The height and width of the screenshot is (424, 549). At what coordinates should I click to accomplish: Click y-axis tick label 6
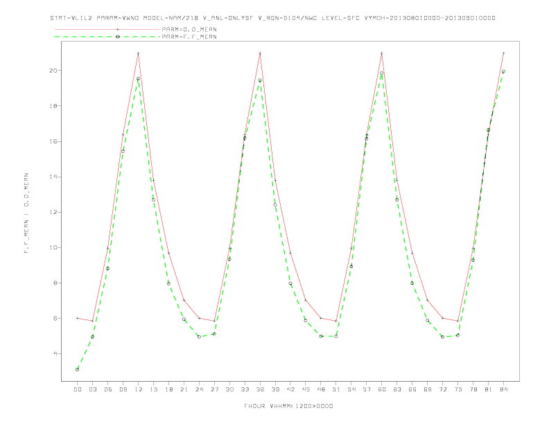[x=55, y=319]
